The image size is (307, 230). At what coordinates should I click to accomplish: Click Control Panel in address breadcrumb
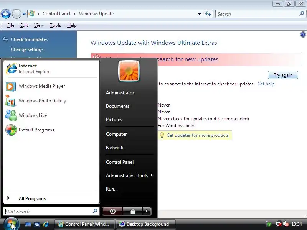[56, 14]
